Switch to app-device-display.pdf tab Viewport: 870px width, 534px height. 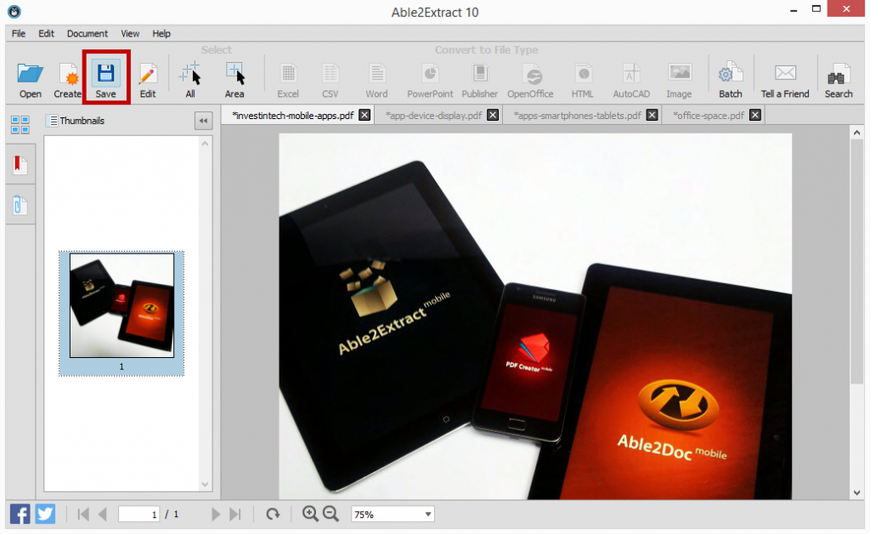pyautogui.click(x=433, y=116)
